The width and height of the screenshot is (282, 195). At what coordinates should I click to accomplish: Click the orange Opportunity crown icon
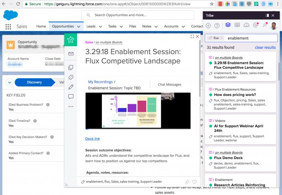pos(10,45)
